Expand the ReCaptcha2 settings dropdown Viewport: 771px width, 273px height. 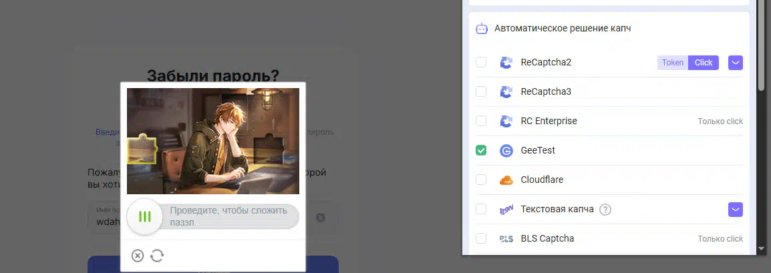point(735,62)
